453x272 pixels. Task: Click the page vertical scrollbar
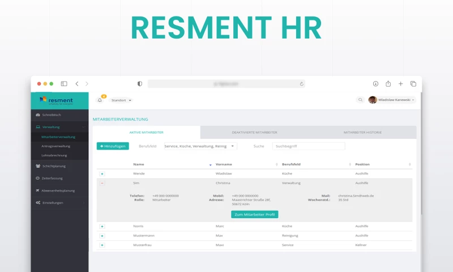click(x=421, y=153)
